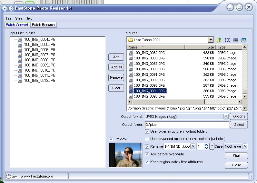Uncheck Ask before overwrite
This screenshot has width=257, height=183.
147,154
